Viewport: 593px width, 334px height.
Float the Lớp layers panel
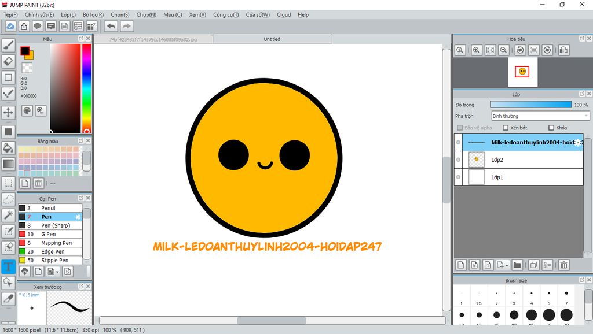(582, 94)
